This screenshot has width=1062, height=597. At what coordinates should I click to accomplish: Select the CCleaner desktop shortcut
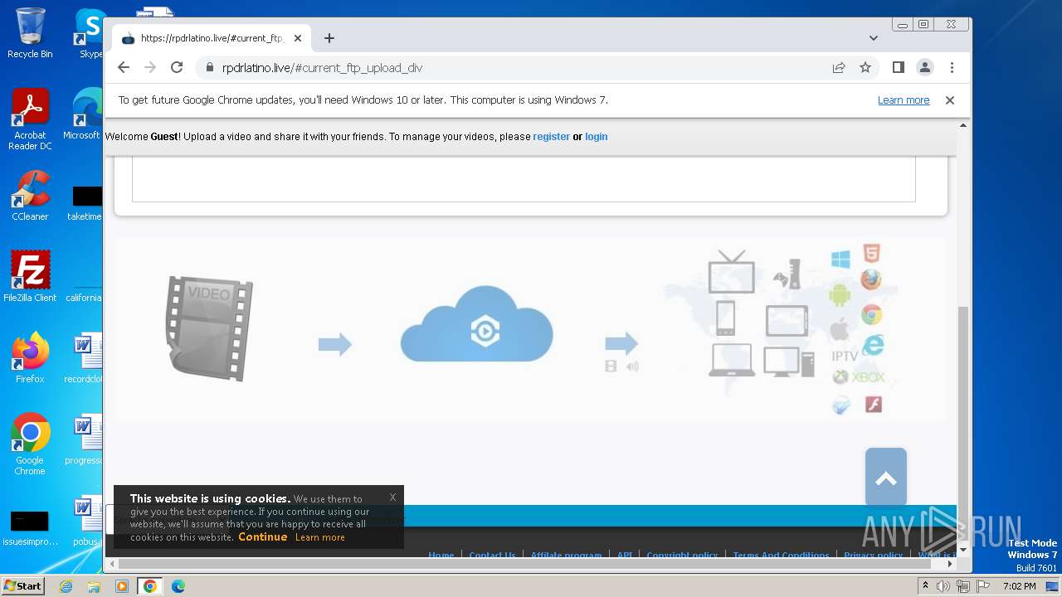coord(30,196)
